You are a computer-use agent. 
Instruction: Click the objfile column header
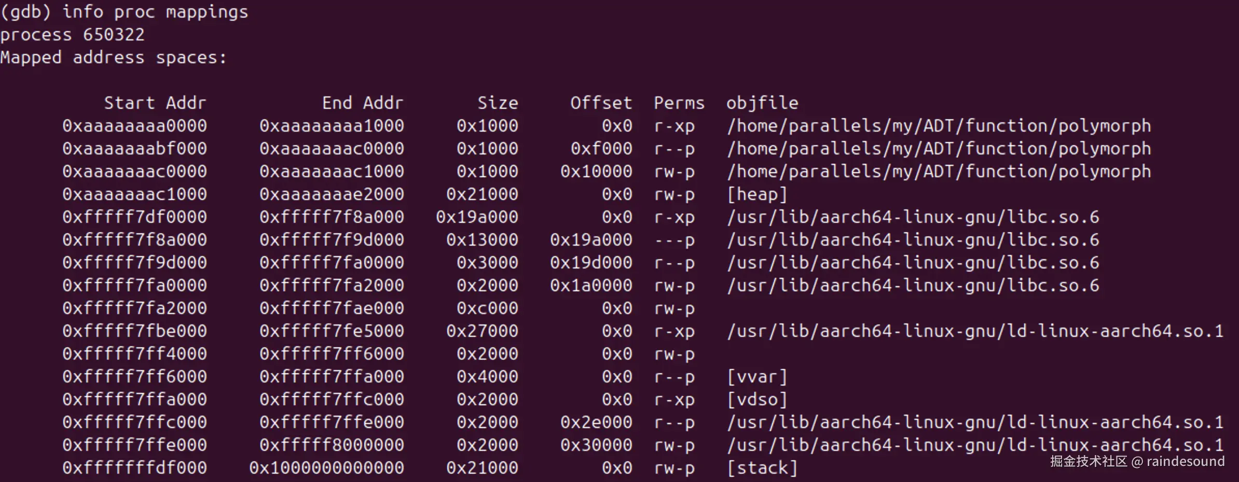pos(762,103)
